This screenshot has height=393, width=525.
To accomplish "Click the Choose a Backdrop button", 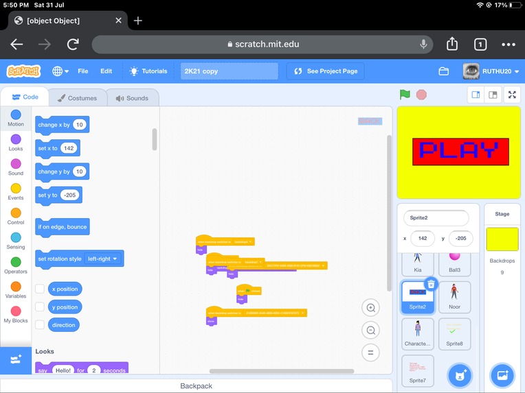I will [x=502, y=375].
